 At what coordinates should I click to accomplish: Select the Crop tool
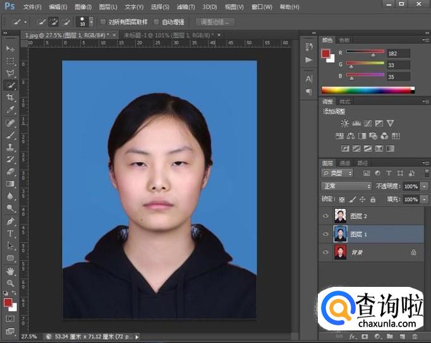[x=10, y=98]
